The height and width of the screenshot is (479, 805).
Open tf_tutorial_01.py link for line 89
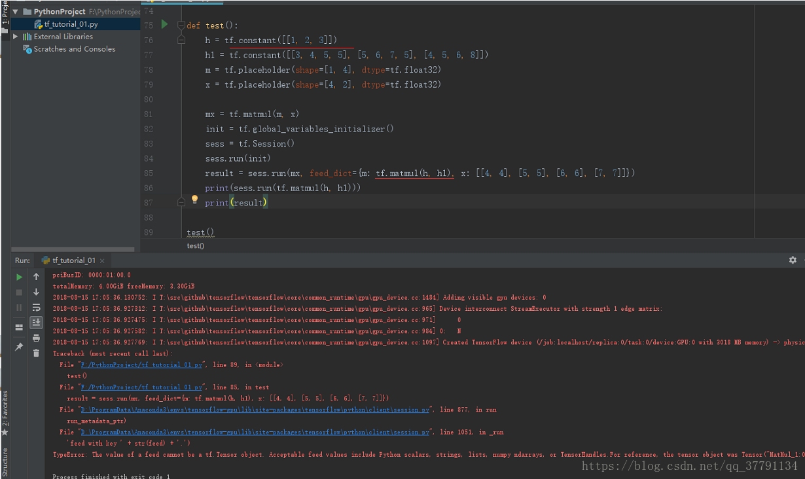(x=141, y=364)
